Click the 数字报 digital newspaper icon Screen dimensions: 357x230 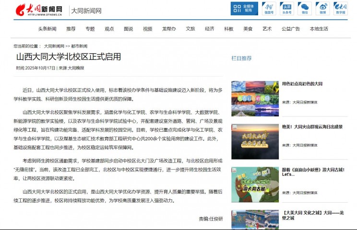[340, 8]
